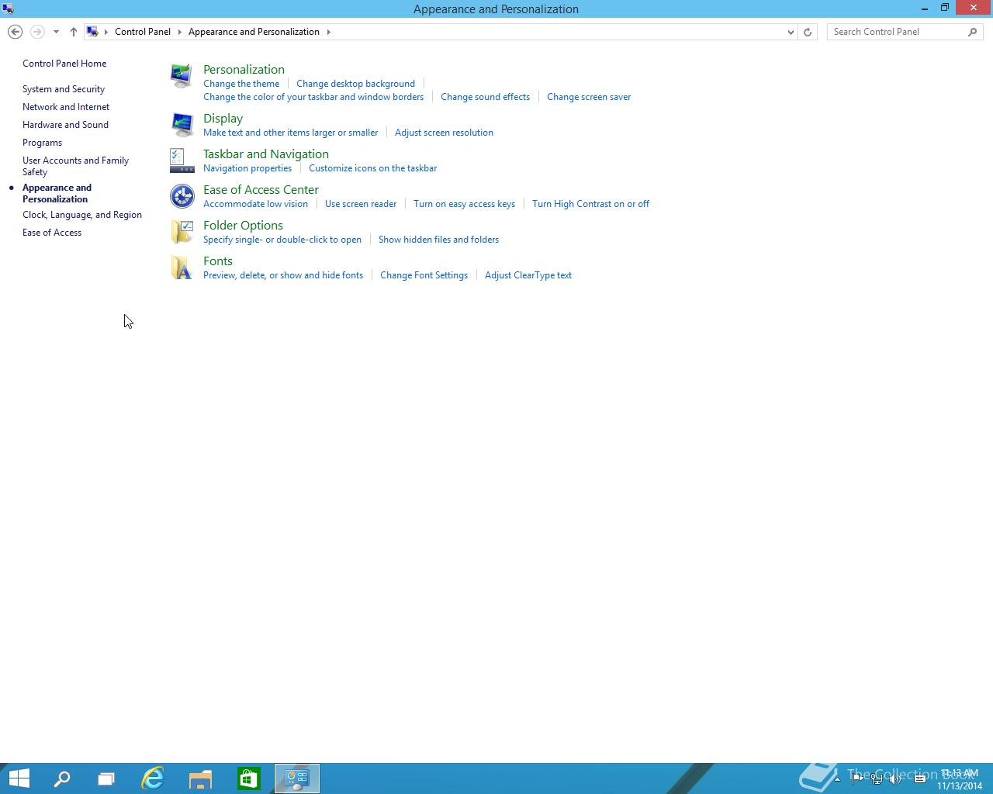Image resolution: width=993 pixels, height=794 pixels.
Task: Open taskbar Search magnifier
Action: 61,778
